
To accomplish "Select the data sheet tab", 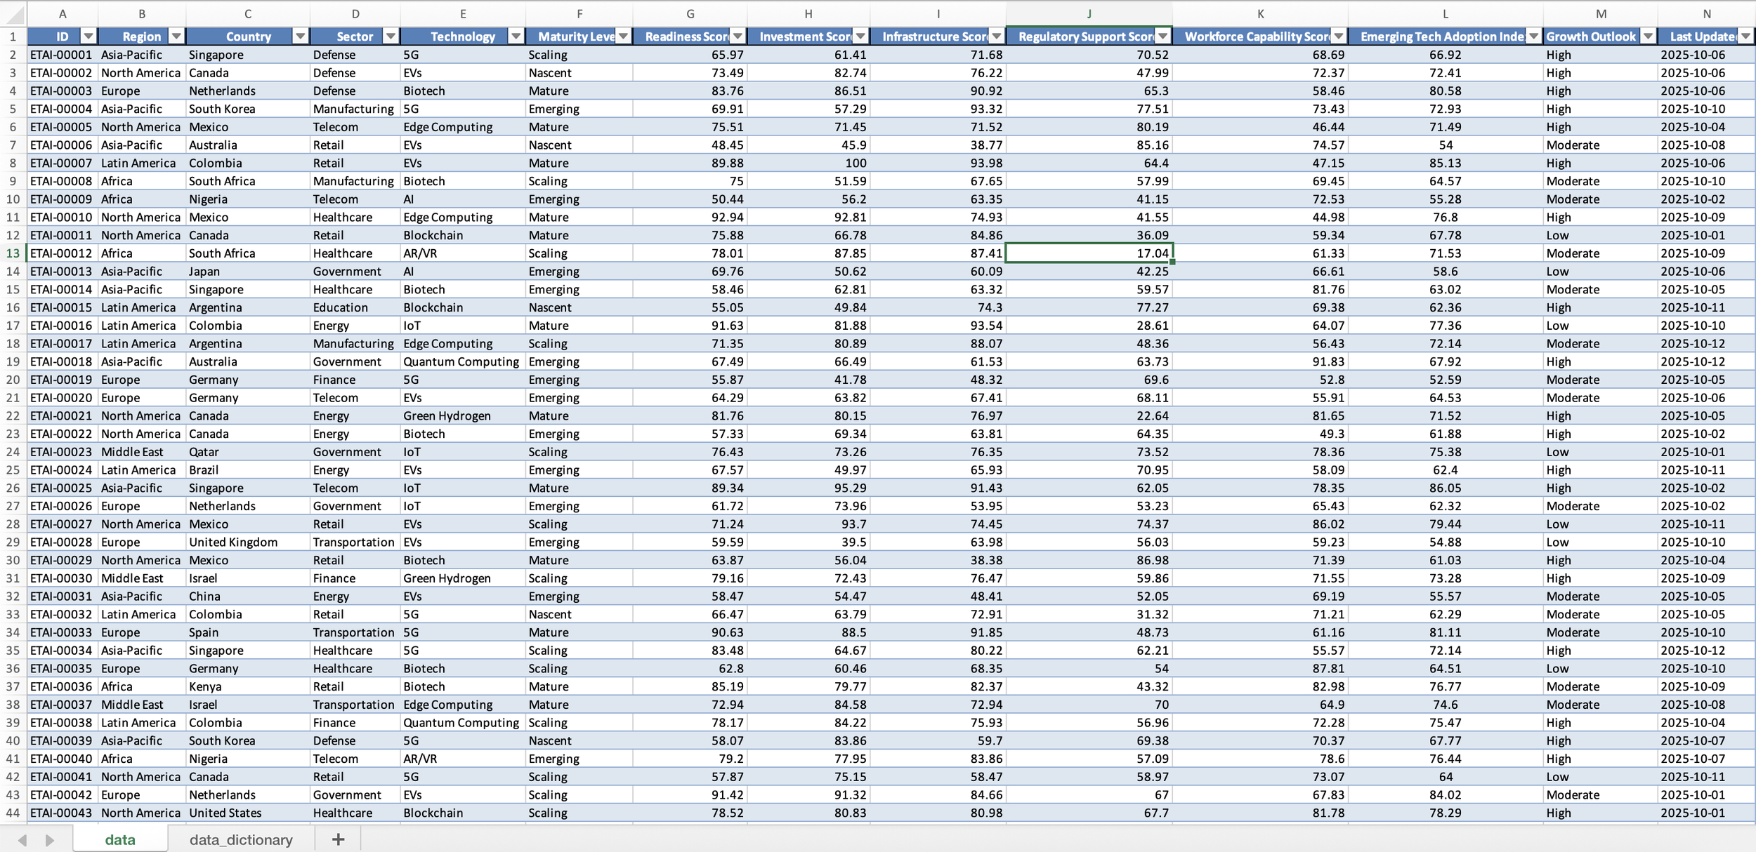I will click(120, 839).
